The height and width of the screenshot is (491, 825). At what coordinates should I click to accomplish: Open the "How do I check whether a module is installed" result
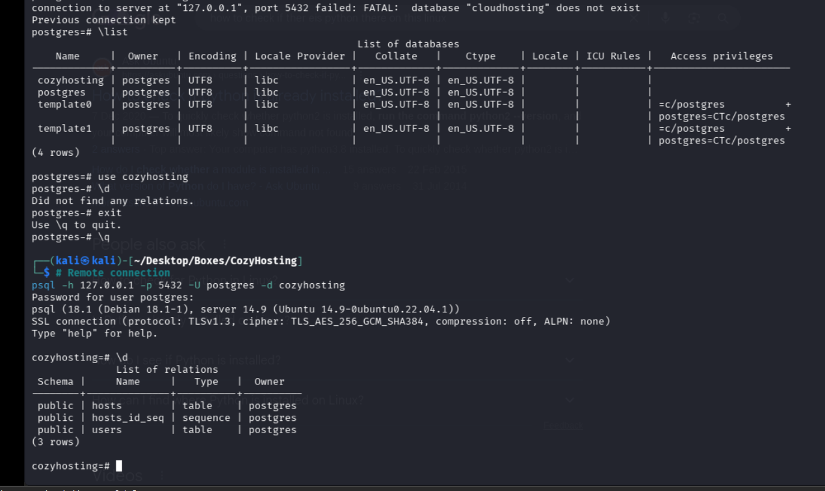[207, 170]
